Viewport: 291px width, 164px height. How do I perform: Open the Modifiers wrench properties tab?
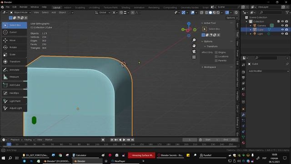(243, 115)
